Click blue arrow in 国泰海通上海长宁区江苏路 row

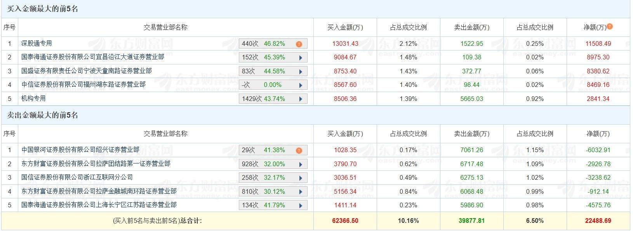301,205
